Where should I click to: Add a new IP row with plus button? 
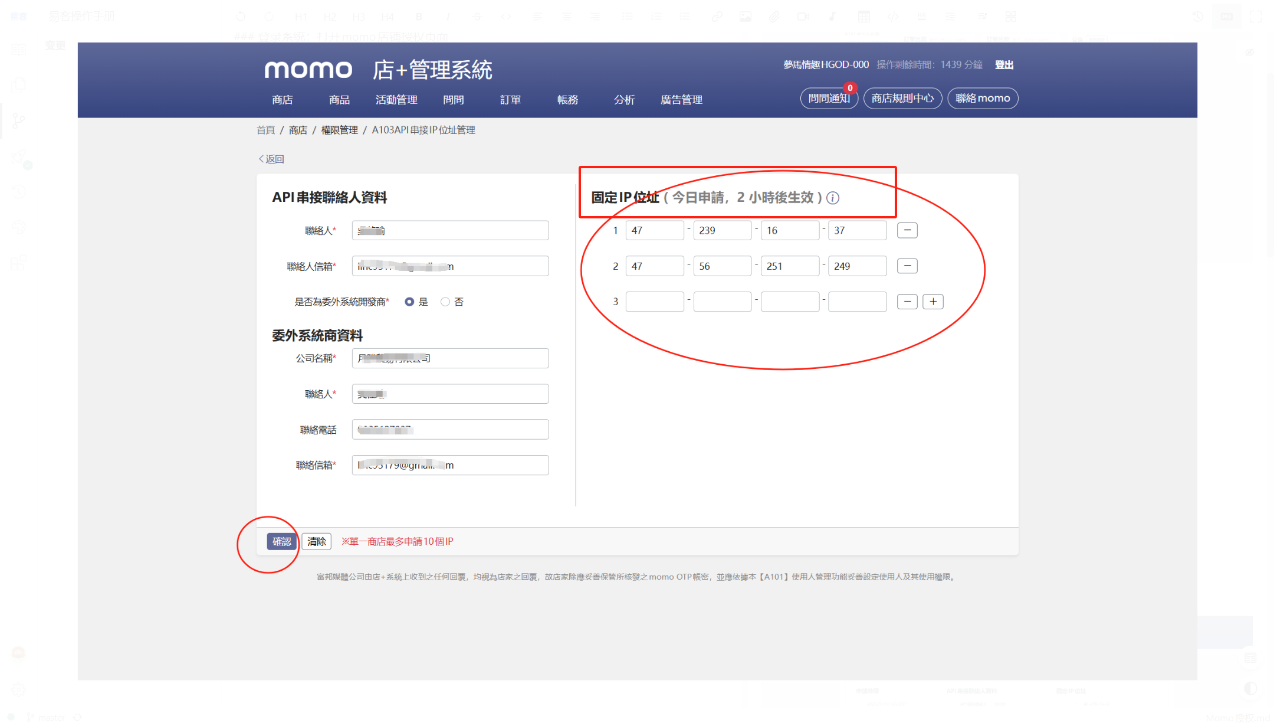pyautogui.click(x=933, y=302)
